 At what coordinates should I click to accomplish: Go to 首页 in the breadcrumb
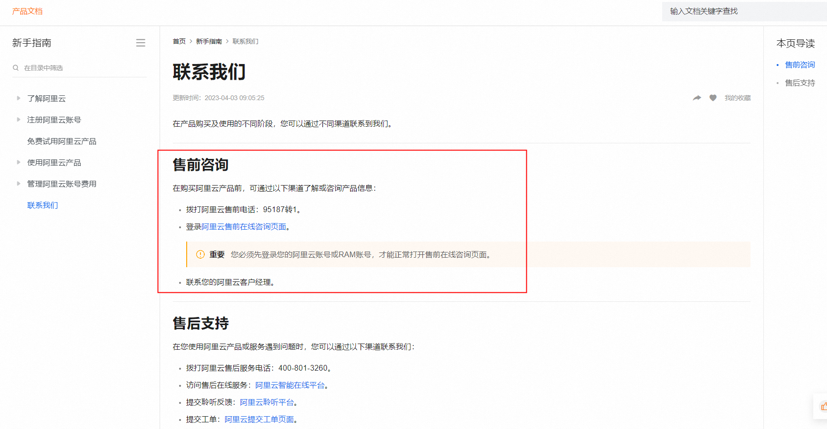tap(179, 41)
